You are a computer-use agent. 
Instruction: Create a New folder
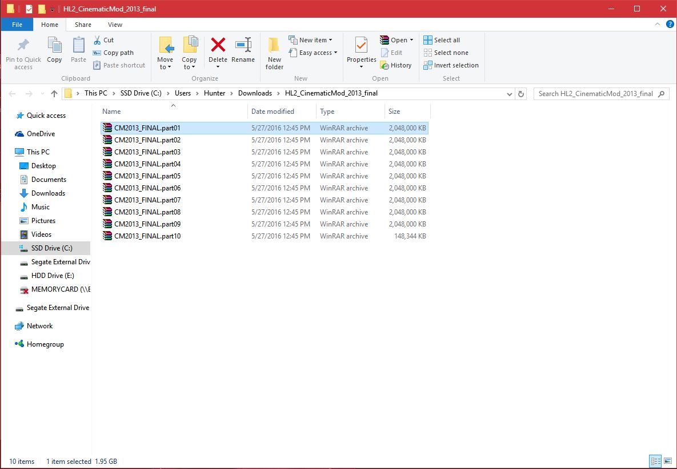(x=275, y=53)
